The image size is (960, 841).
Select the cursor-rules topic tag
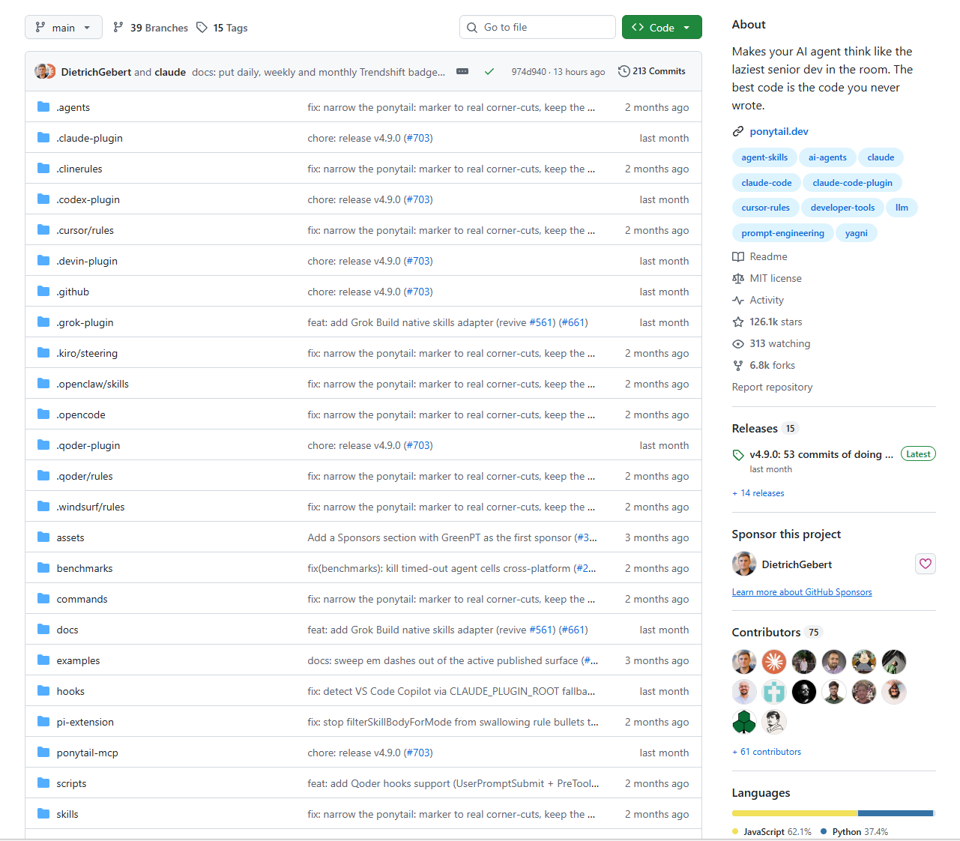pyautogui.click(x=766, y=208)
